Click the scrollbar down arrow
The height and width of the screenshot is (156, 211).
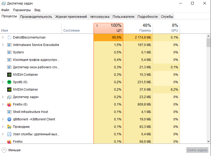pyautogui.click(x=208, y=141)
